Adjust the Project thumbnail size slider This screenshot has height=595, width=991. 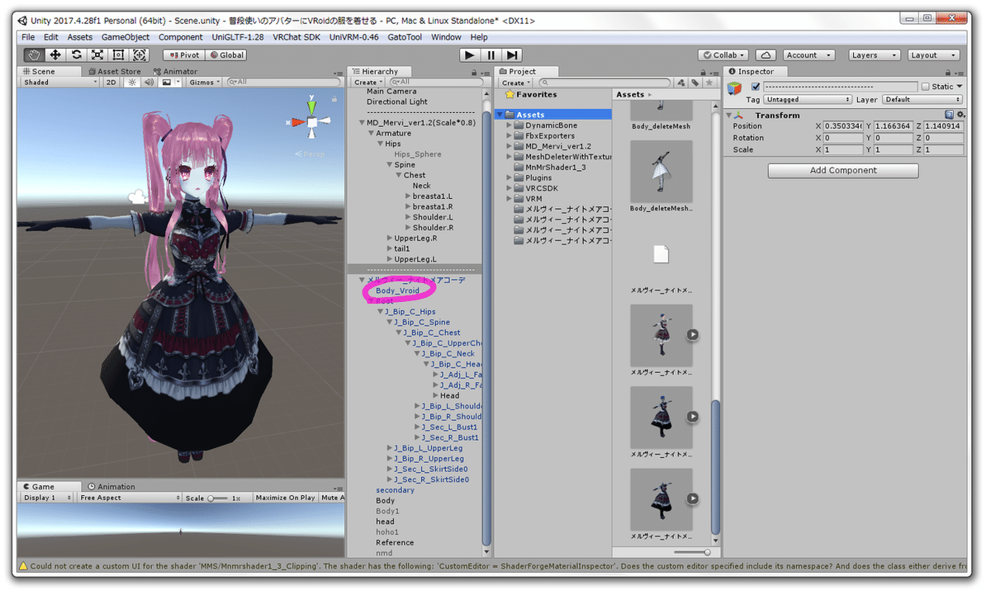(692, 552)
